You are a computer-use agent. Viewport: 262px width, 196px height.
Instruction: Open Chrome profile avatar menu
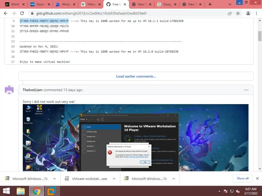(248, 13)
